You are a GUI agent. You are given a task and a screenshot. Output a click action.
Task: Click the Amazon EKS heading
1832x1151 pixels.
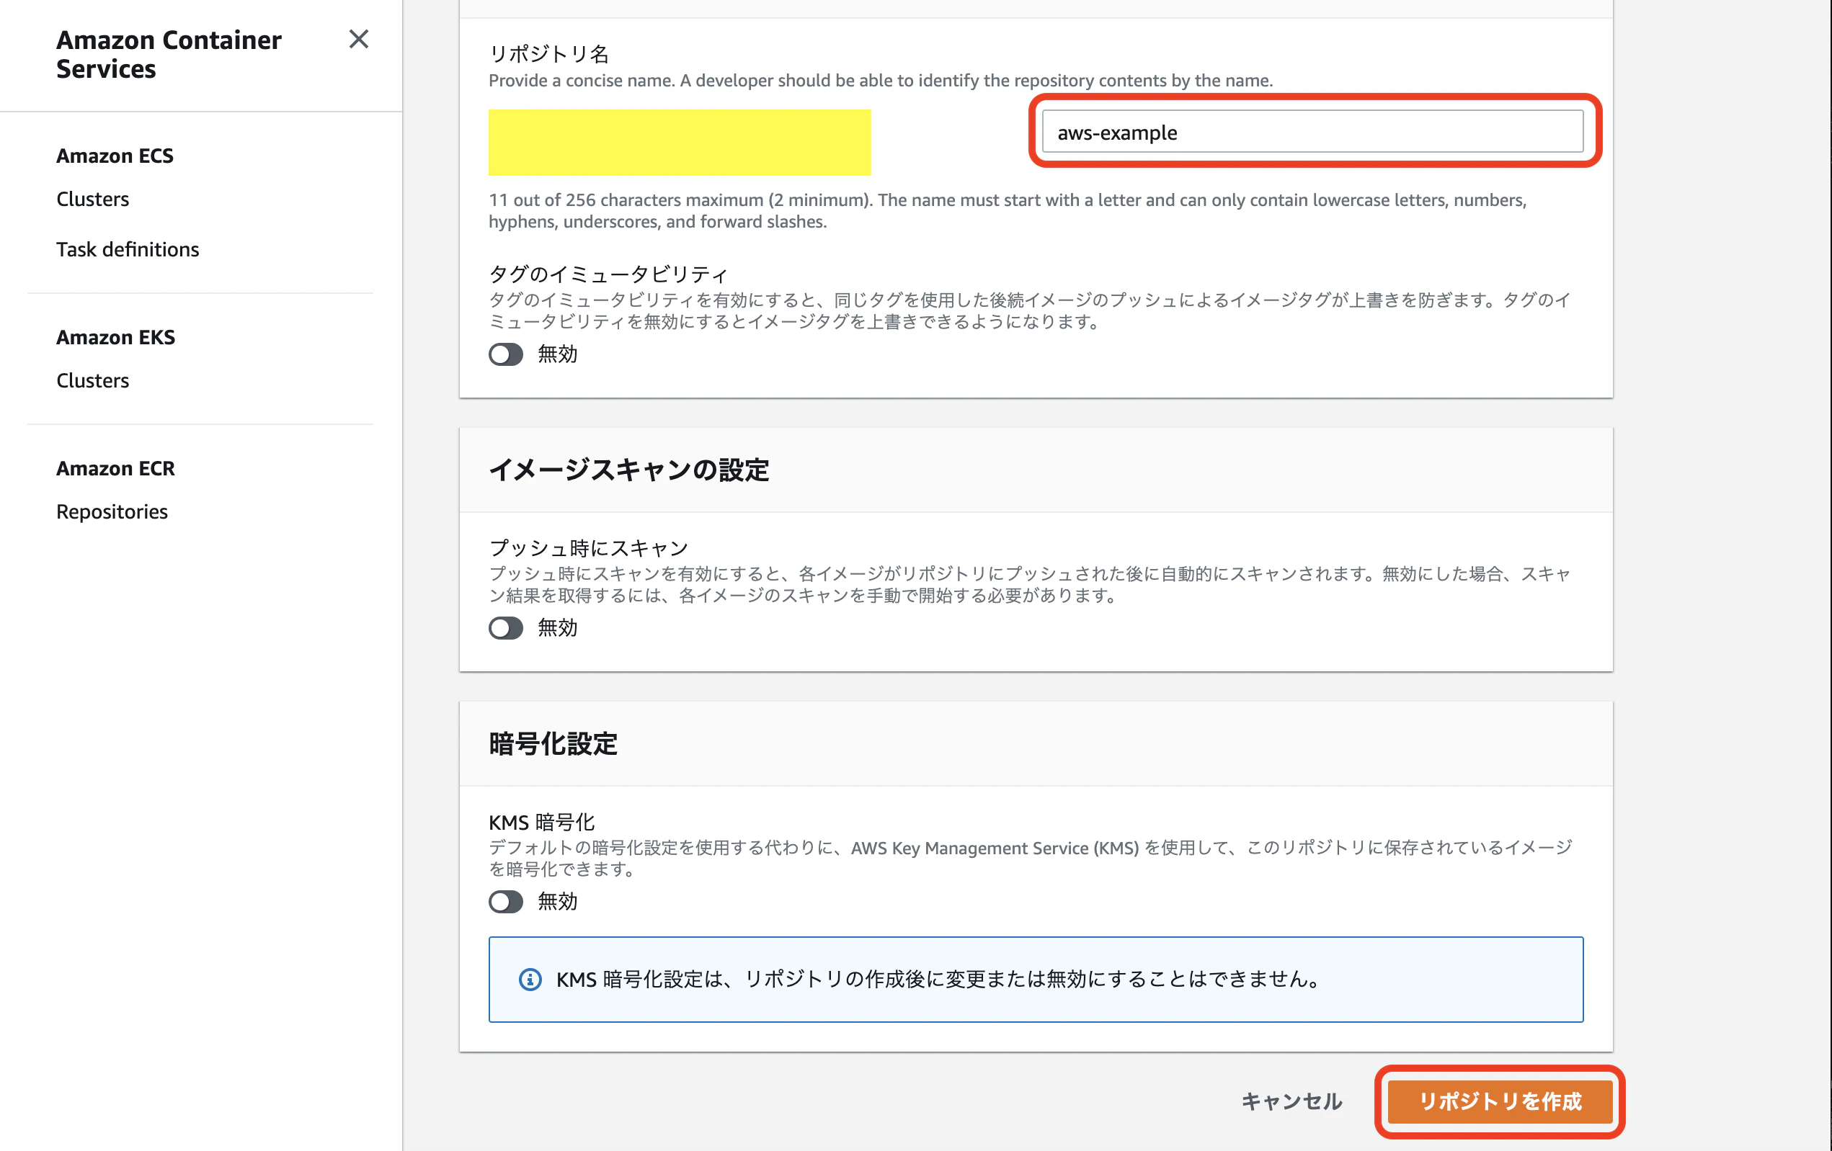[115, 338]
